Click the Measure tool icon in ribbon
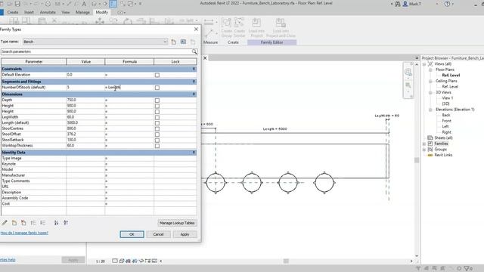The image size is (484, 272). click(x=209, y=22)
